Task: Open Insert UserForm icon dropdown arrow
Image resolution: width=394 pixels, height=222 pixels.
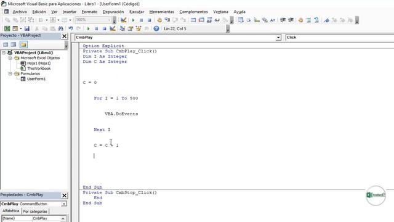Action: tap(20, 29)
